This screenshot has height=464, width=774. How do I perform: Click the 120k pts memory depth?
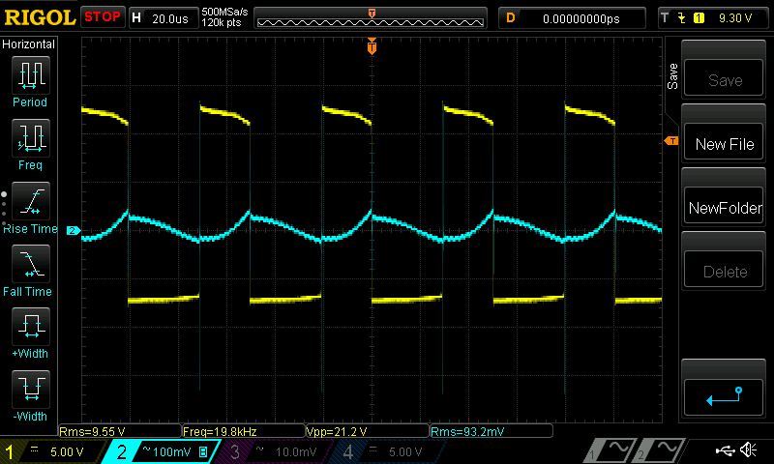click(x=222, y=22)
